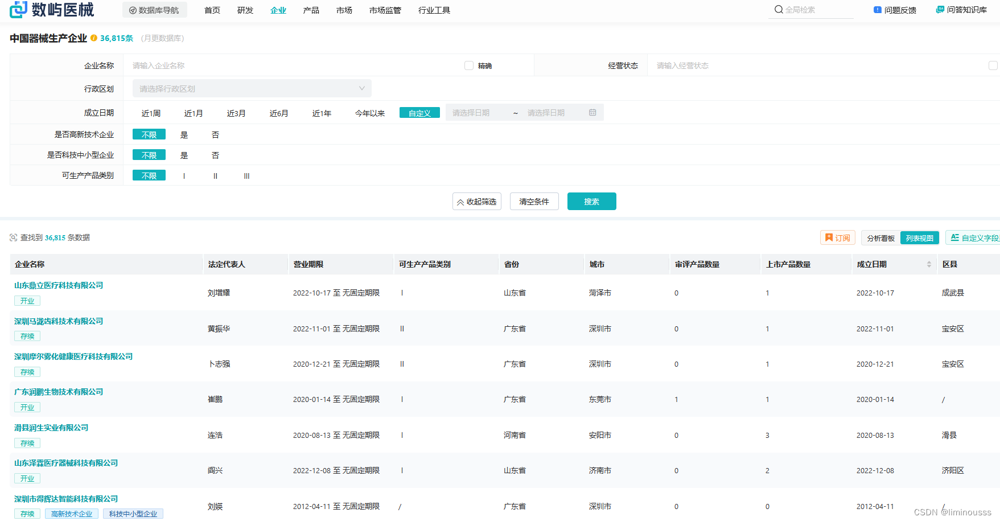Select class III in 可生产产品类别
Image resolution: width=1000 pixels, height=521 pixels.
click(246, 176)
